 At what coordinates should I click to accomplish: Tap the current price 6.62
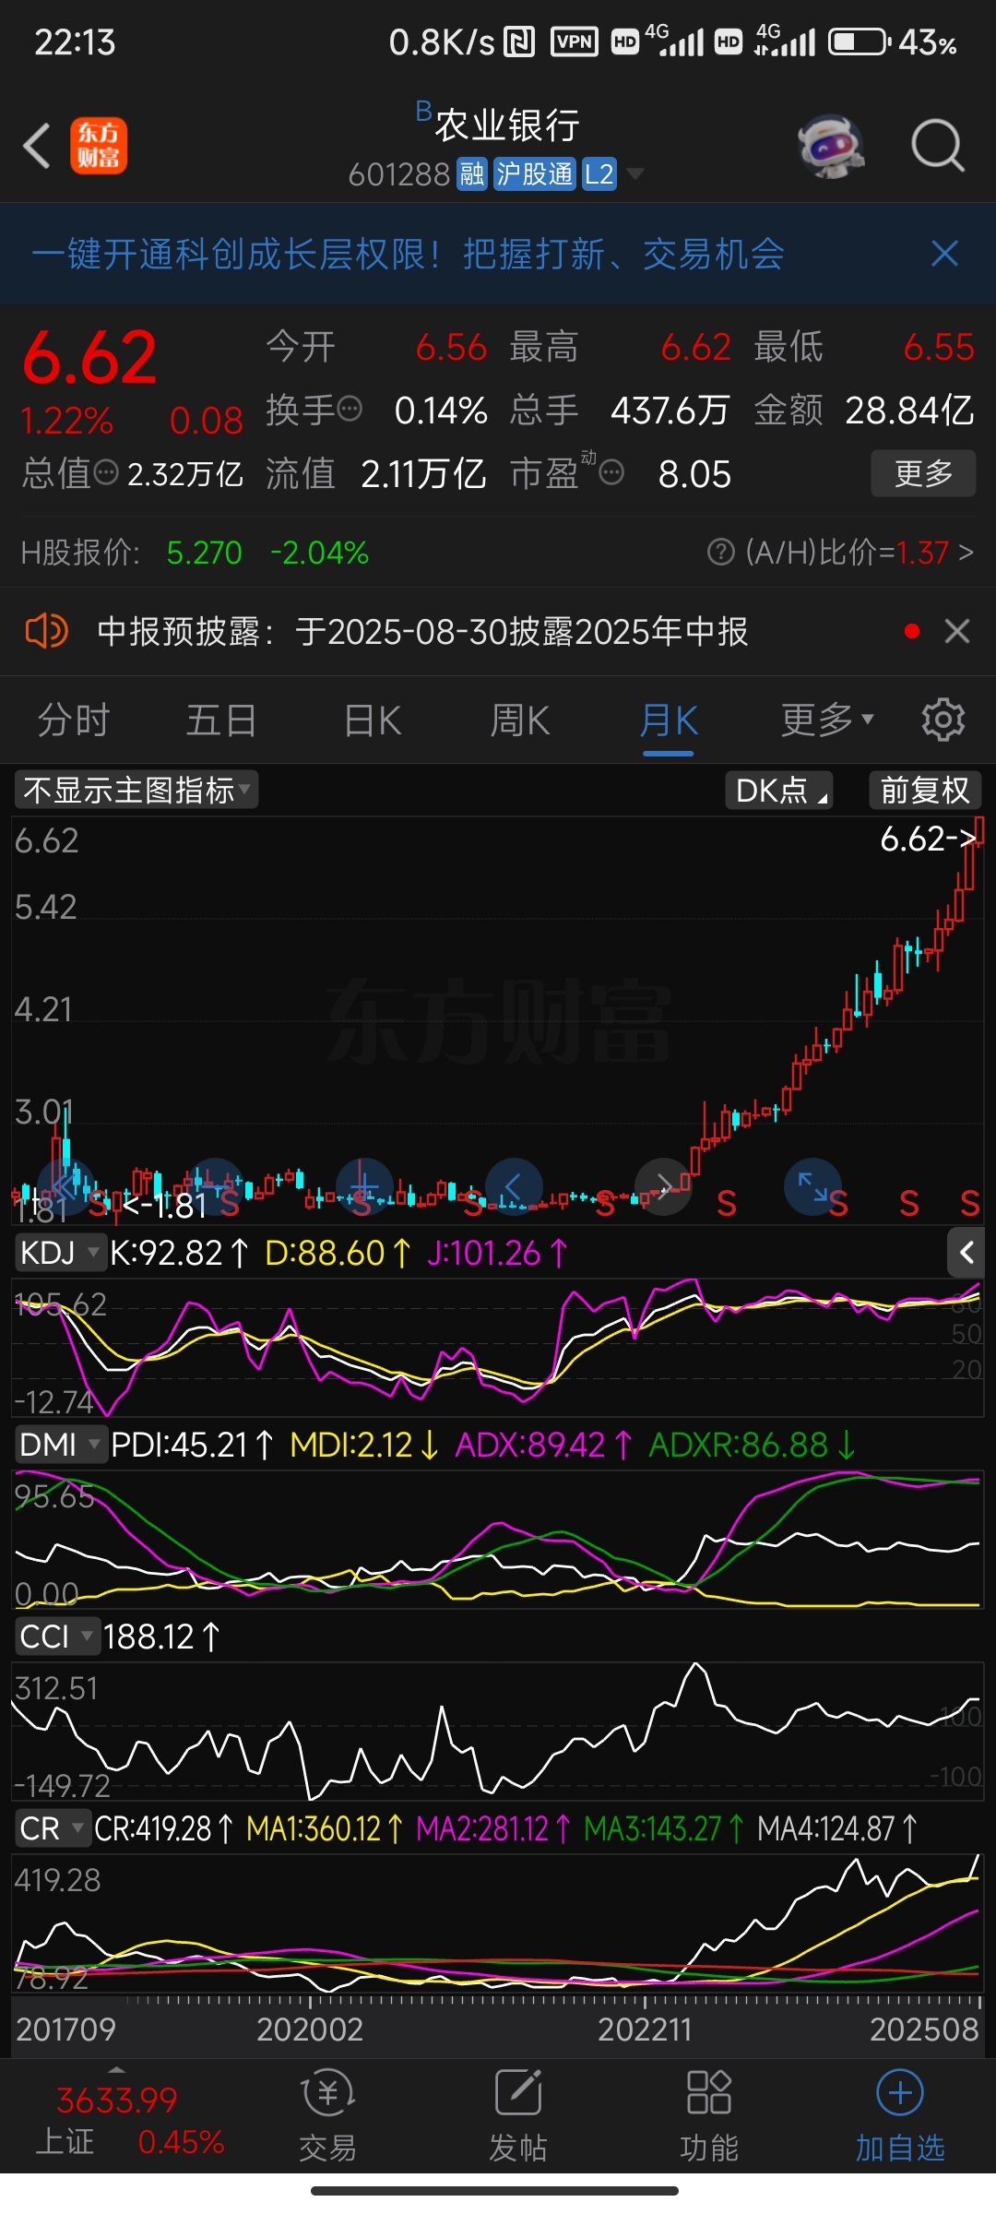[89, 357]
